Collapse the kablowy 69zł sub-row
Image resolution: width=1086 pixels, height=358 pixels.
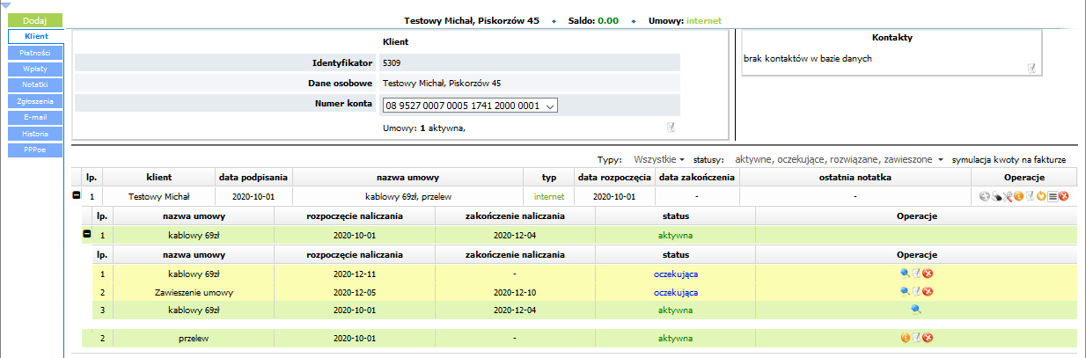click(87, 235)
